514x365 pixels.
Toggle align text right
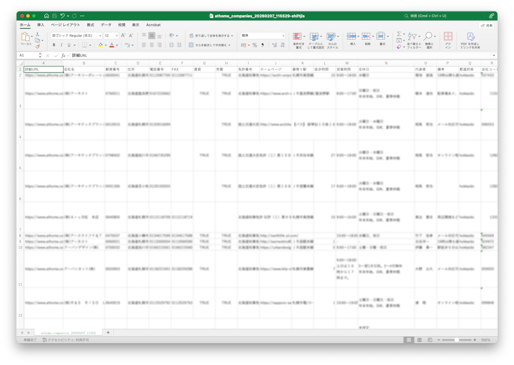159,45
